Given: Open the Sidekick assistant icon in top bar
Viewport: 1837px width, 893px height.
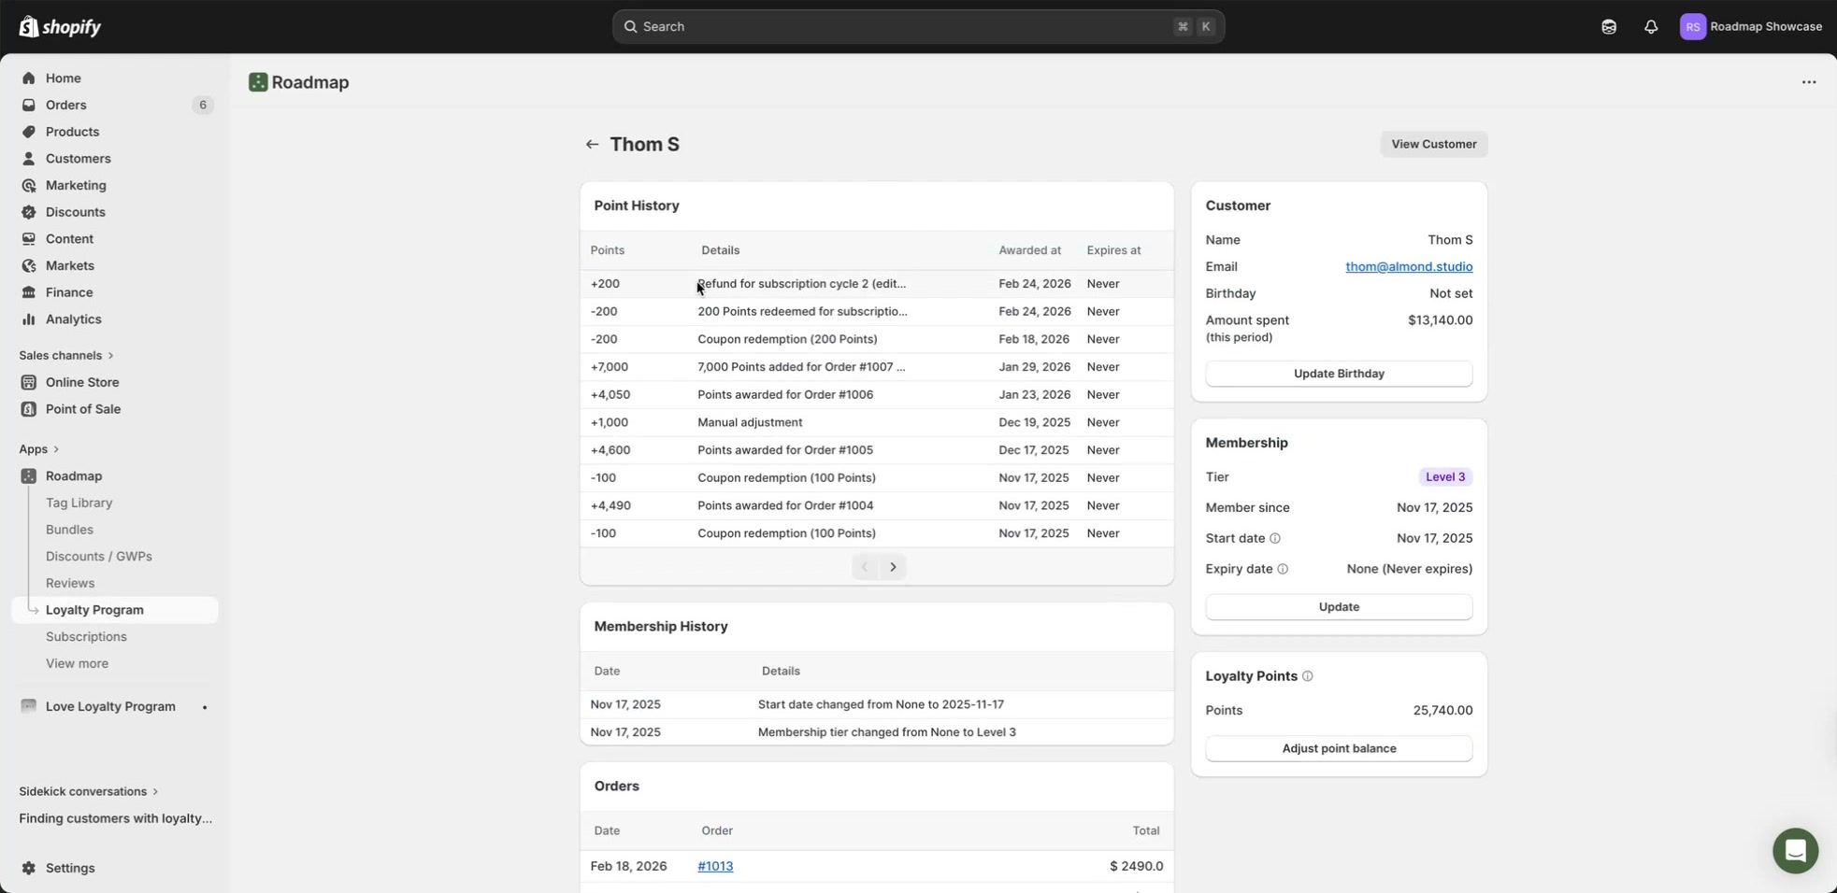Looking at the screenshot, I should click(x=1608, y=26).
